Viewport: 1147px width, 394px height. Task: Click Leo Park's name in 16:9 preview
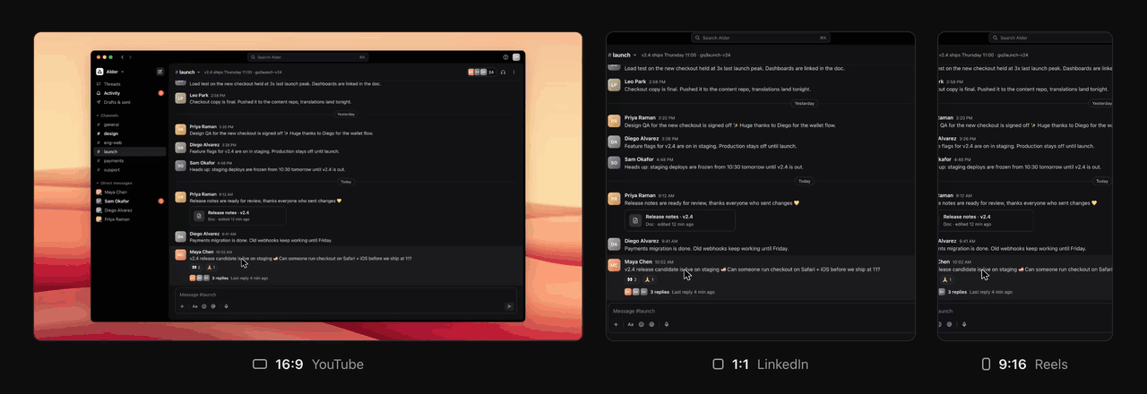tap(199, 94)
